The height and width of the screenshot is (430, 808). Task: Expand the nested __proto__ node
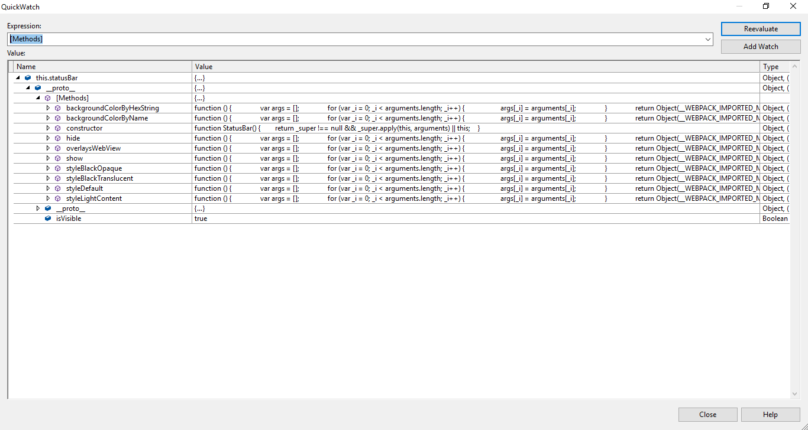point(38,208)
